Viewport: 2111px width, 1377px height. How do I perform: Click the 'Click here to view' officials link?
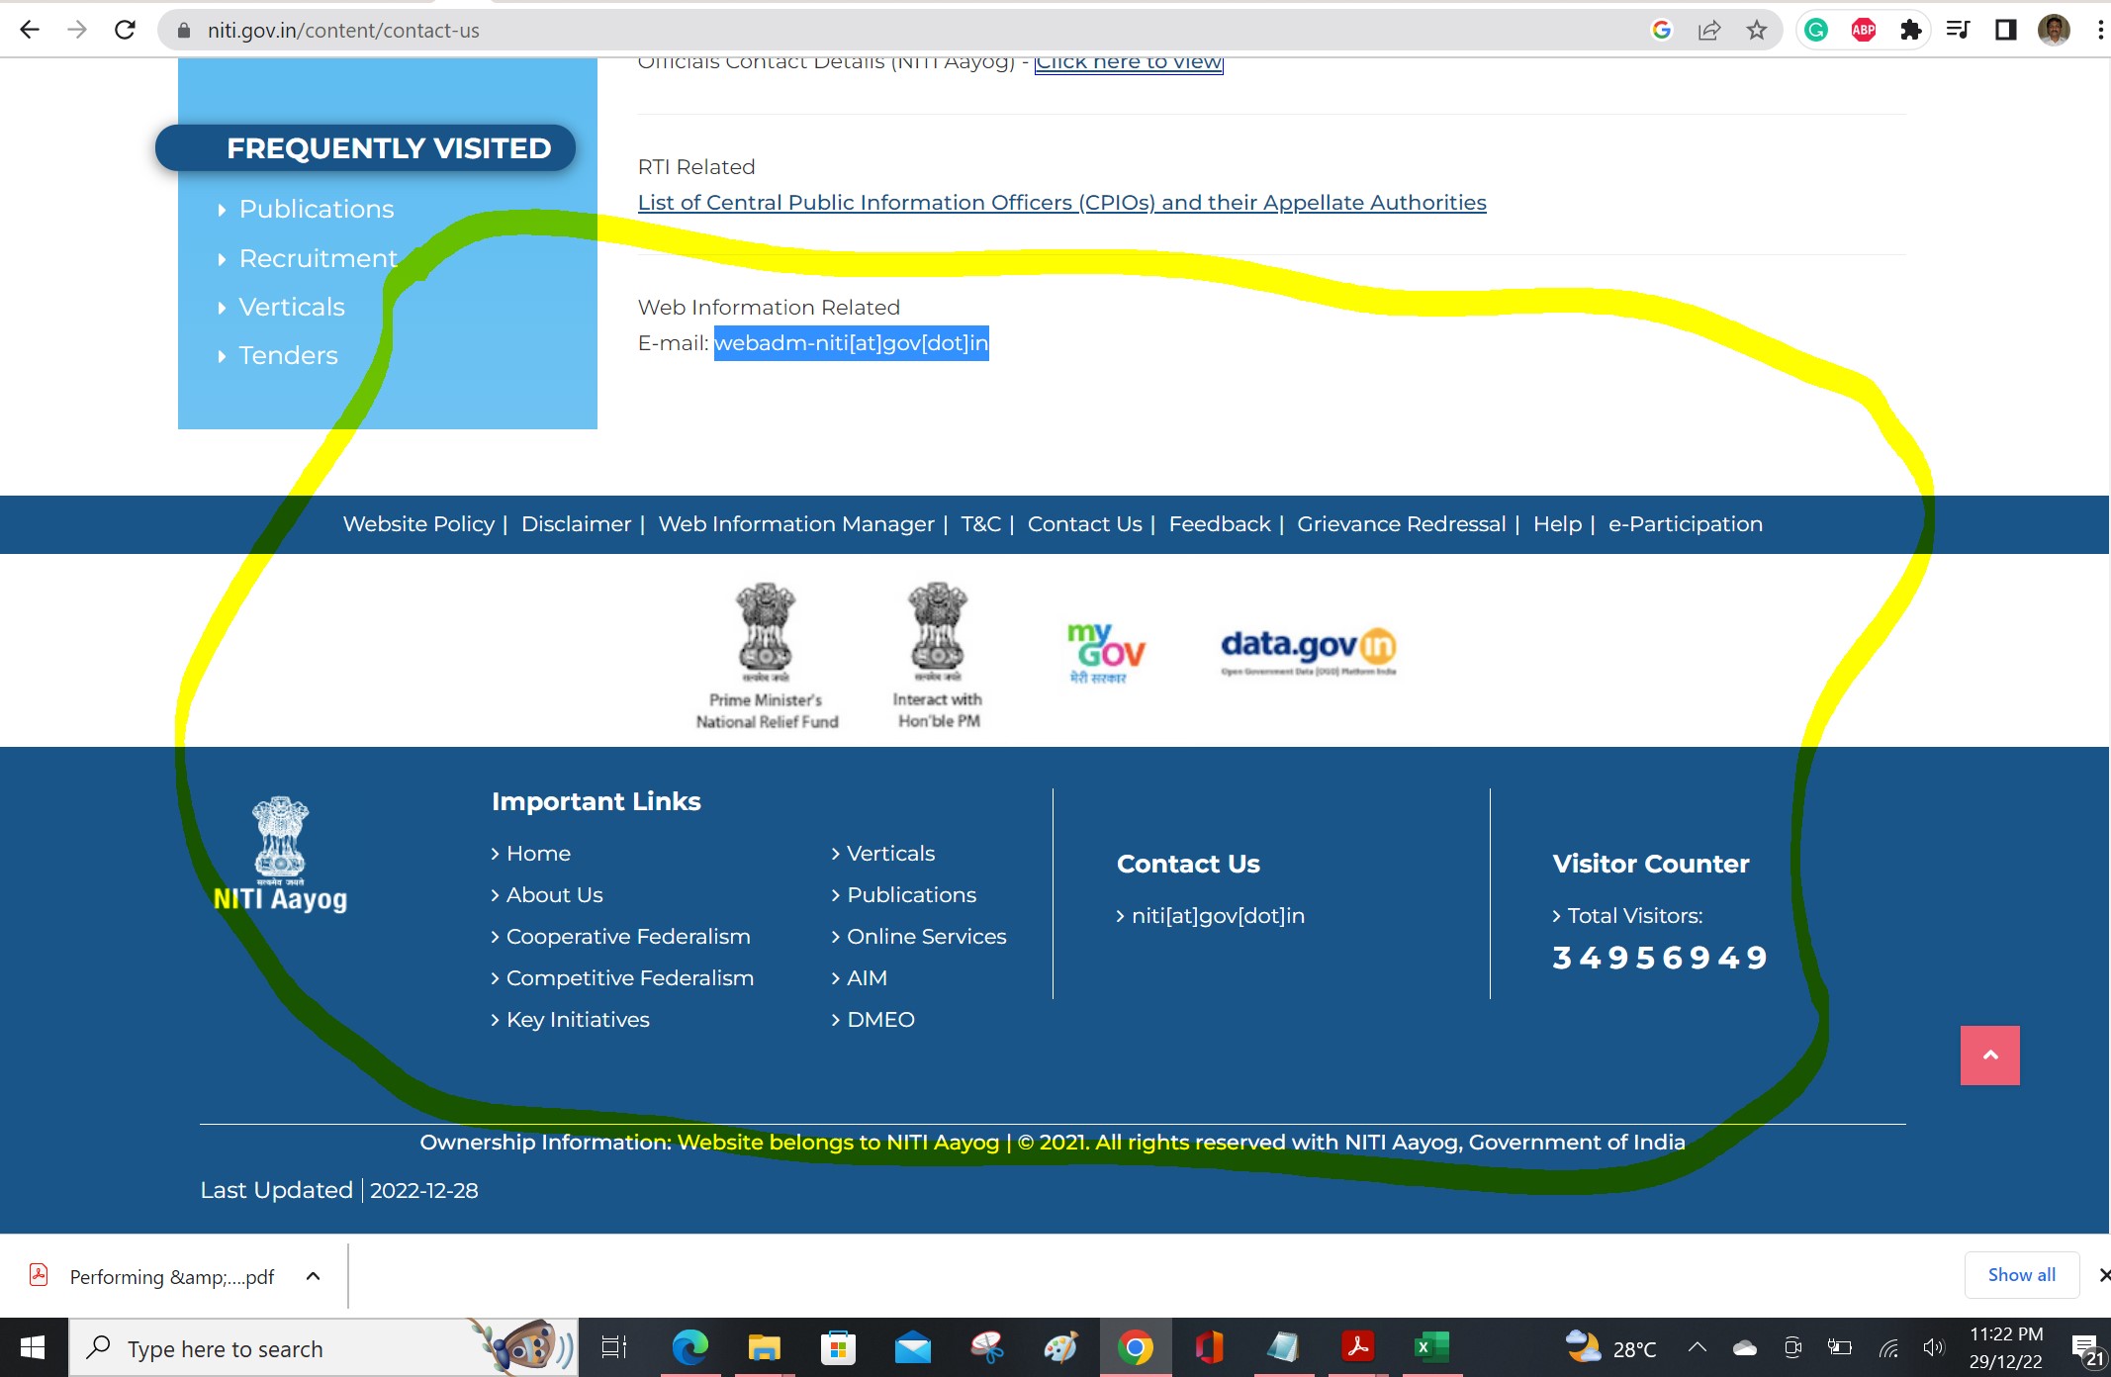coord(1129,62)
